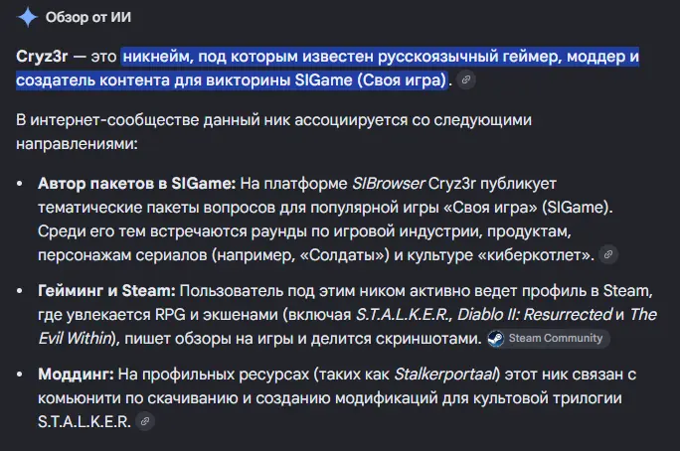Image resolution: width=680 pixels, height=451 pixels.
Task: Open source link icon after «Своя игра»
Action: click(x=466, y=79)
